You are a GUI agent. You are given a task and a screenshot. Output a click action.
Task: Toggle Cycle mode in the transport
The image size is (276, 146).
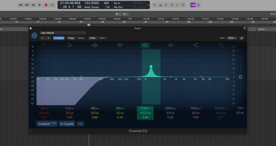pos(52,5)
